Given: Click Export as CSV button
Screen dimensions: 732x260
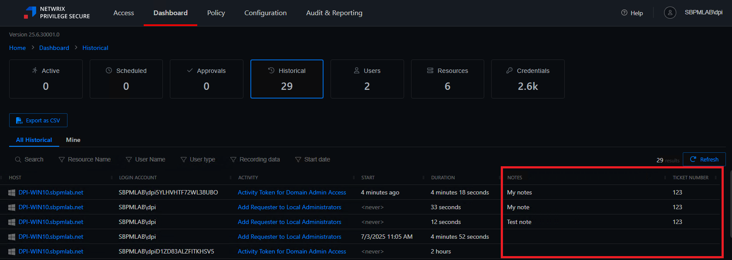Looking at the screenshot, I should (x=38, y=120).
